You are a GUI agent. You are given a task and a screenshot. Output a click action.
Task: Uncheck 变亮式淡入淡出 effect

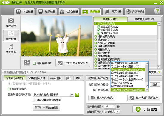(99, 27)
